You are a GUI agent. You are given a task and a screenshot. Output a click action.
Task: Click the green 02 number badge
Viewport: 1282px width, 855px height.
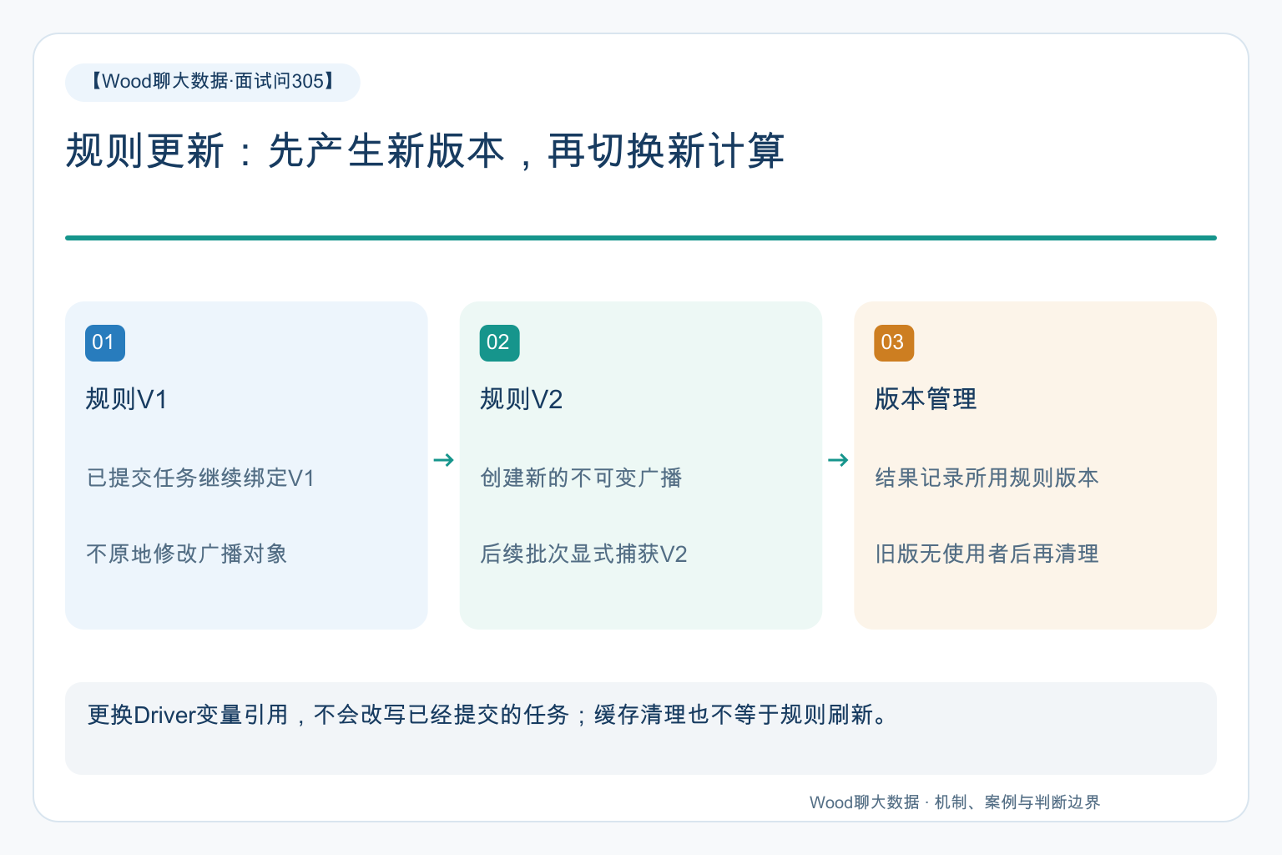pos(499,343)
